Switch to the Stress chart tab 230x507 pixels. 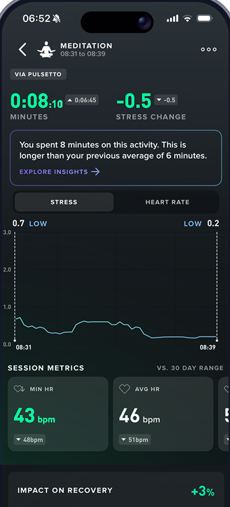64,202
